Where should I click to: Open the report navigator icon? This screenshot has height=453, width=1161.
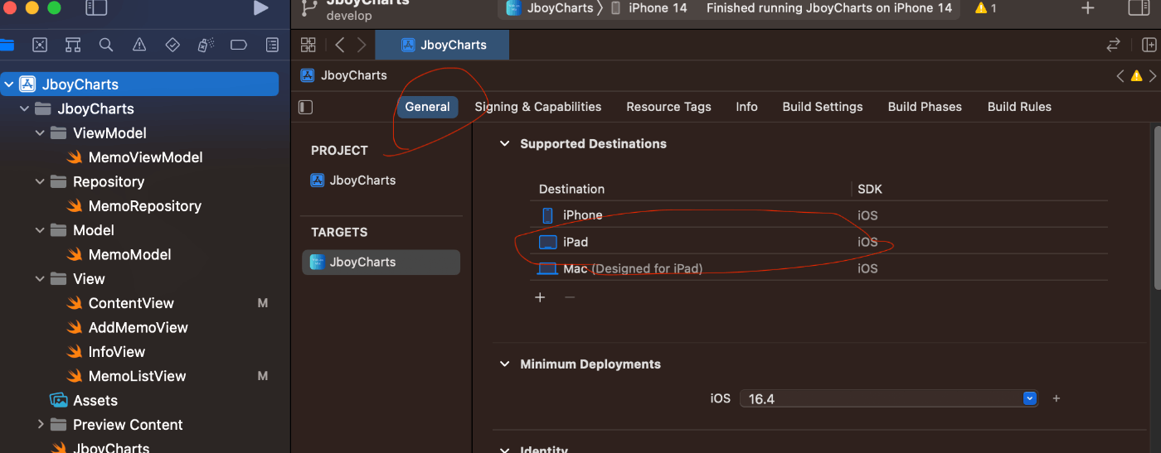(272, 45)
